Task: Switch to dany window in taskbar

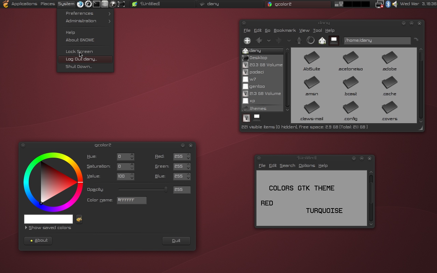Action: click(230, 4)
